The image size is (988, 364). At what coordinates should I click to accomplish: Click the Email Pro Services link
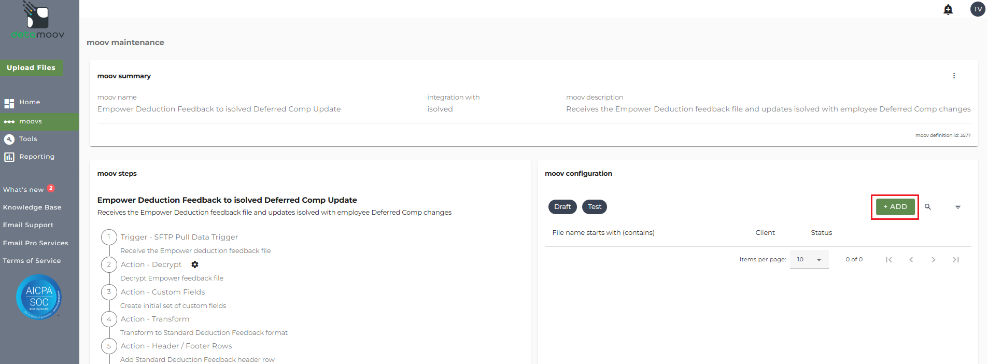[x=35, y=243]
